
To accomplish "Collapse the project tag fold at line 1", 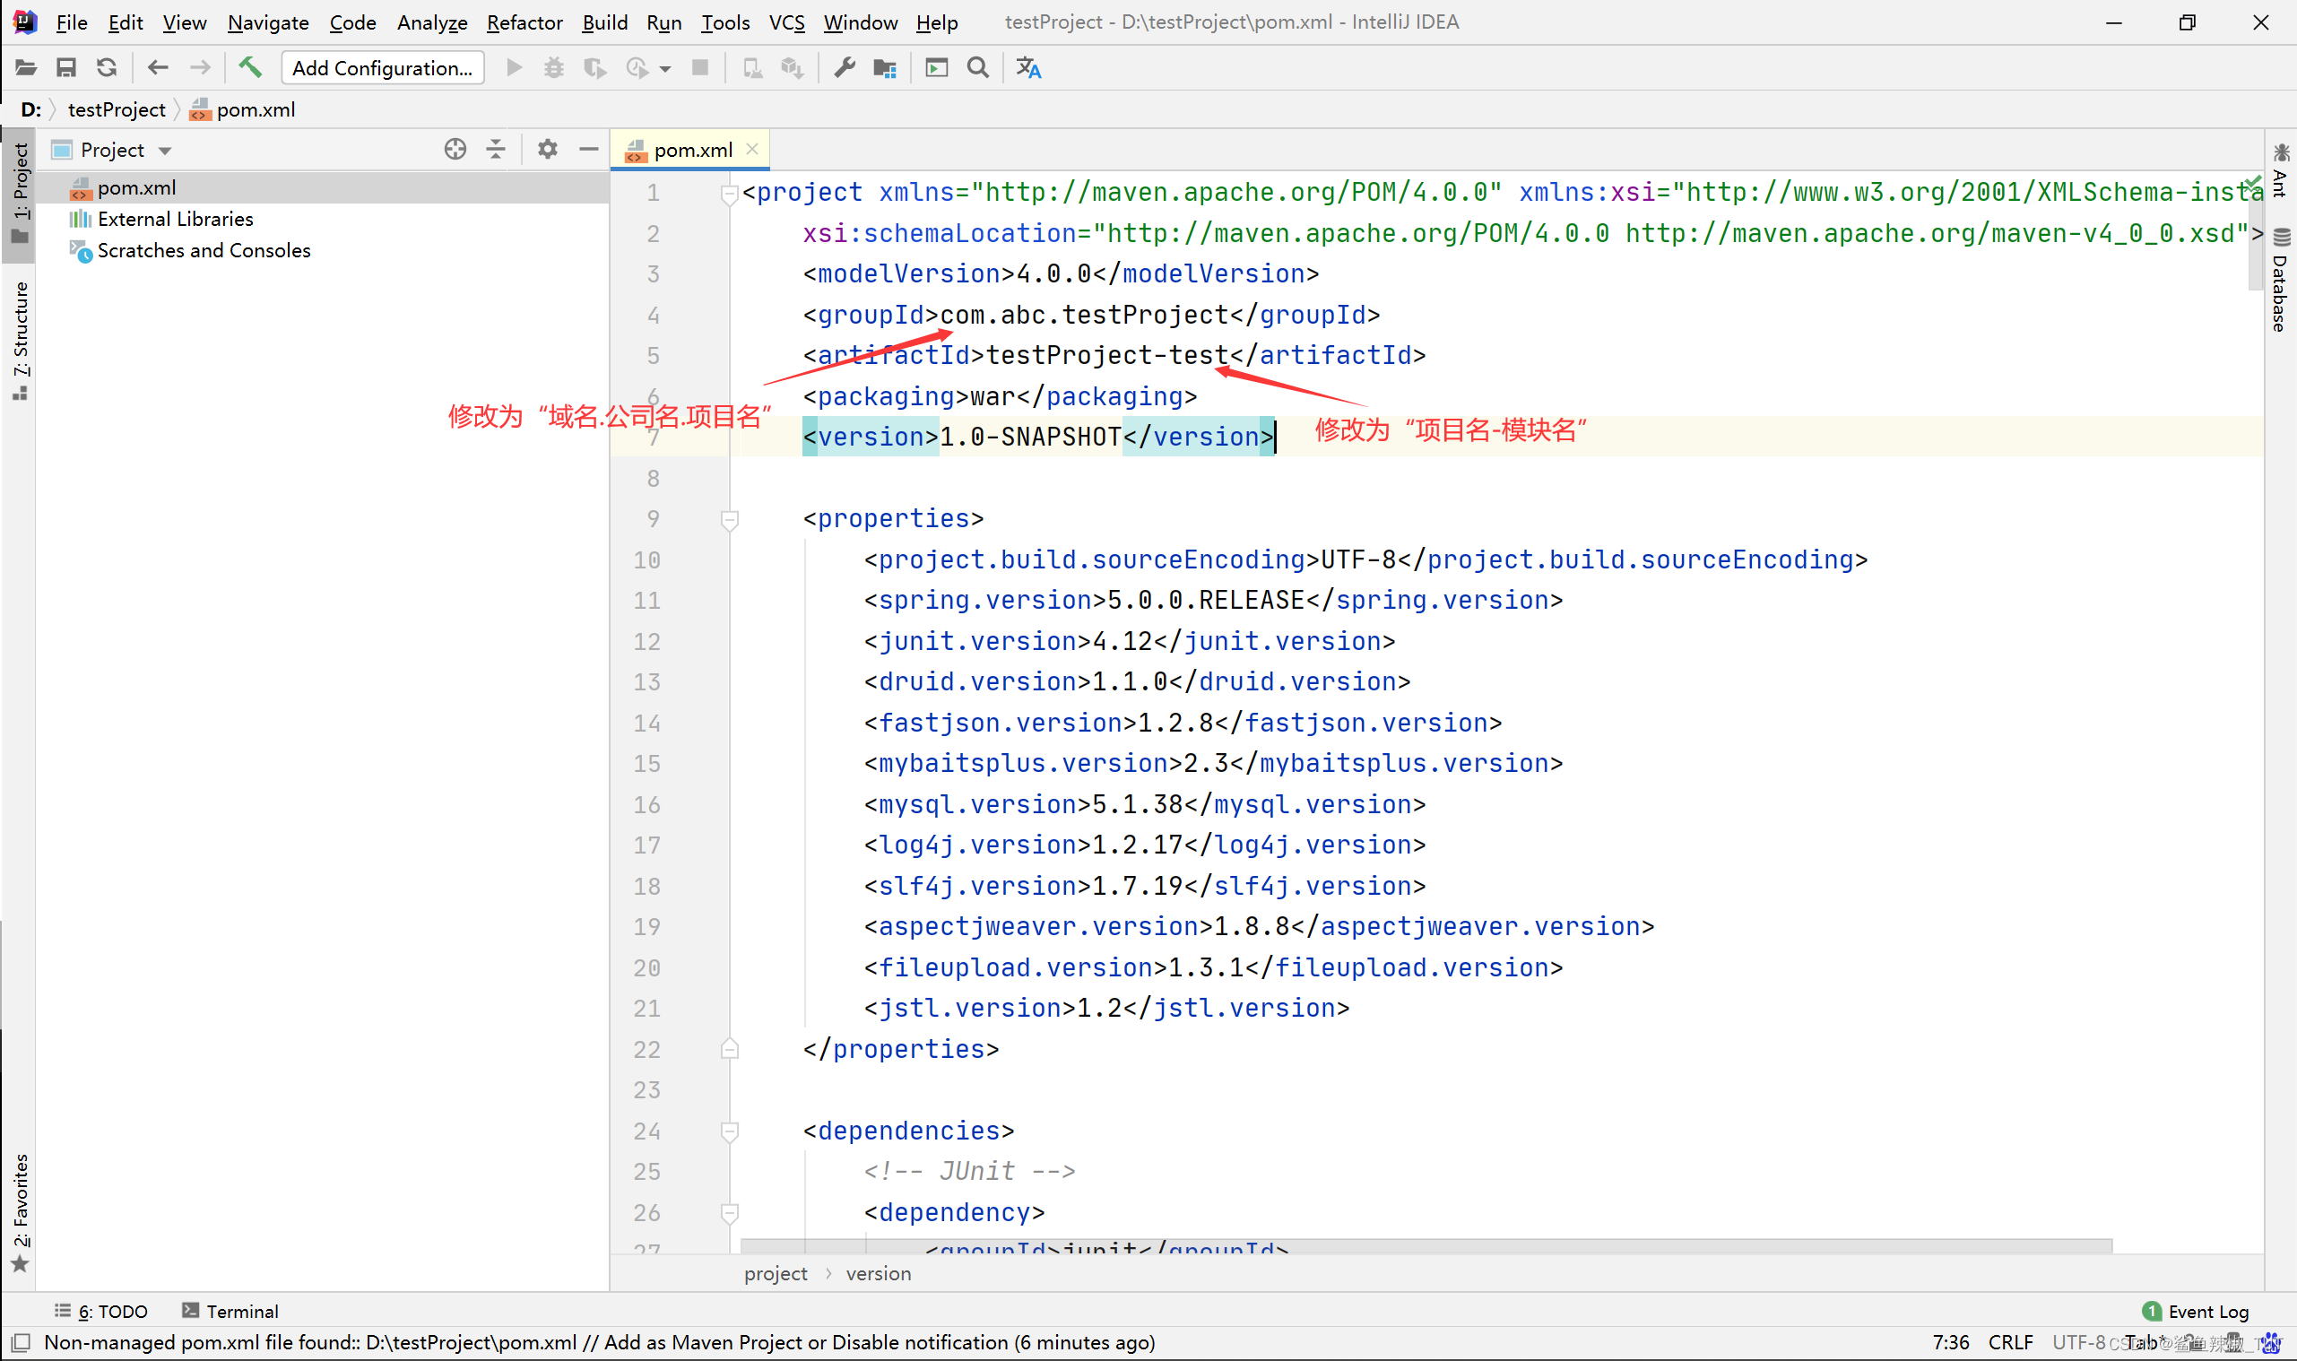I will click(729, 194).
